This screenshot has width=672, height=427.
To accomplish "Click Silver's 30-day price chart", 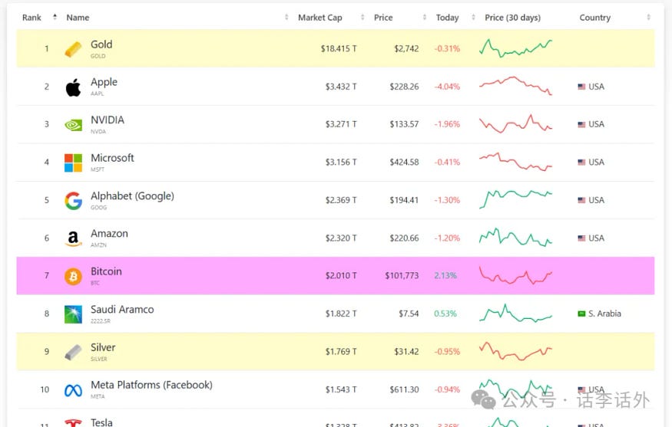I will [515, 351].
